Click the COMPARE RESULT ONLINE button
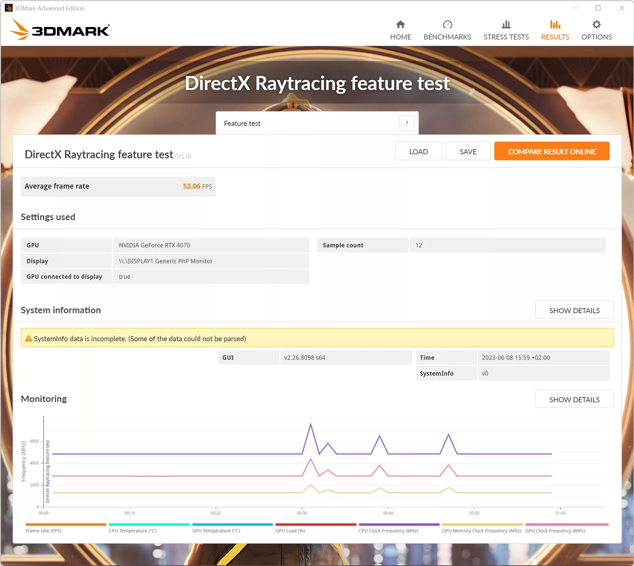The height and width of the screenshot is (566, 634). (552, 151)
